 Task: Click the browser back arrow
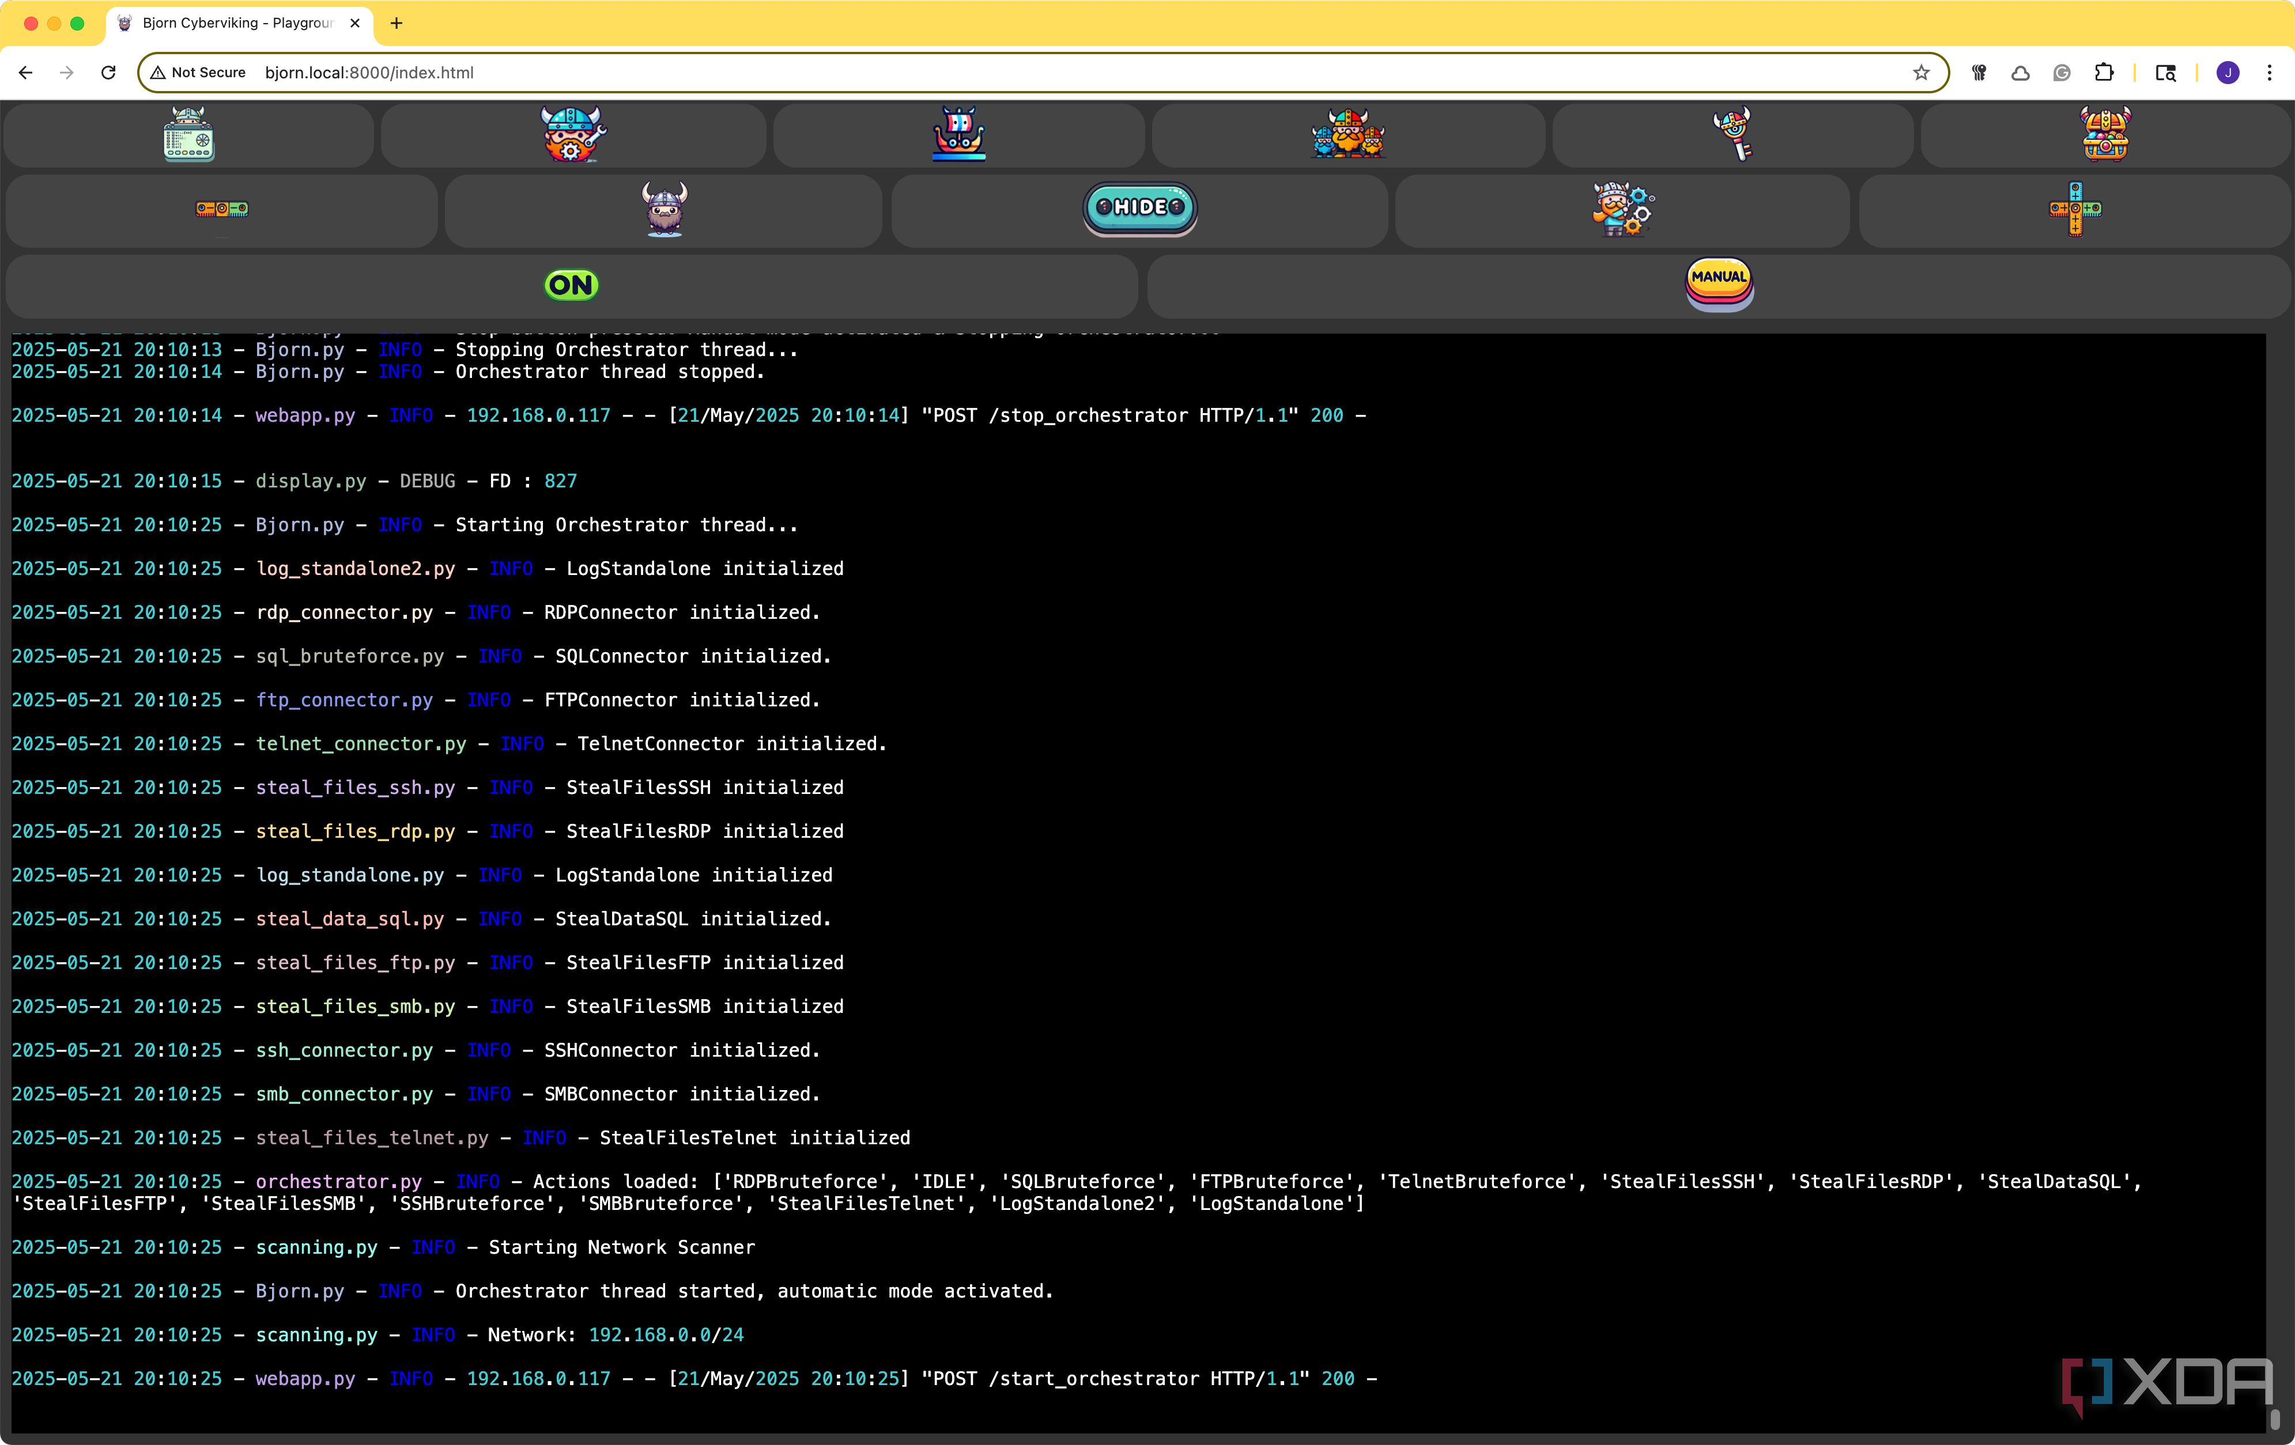[x=26, y=73]
